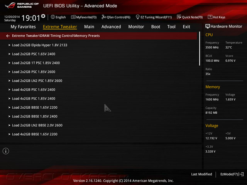Image resolution: width=247 pixels, height=185 pixels.
Task: Click the English language label
Action: (61, 17)
